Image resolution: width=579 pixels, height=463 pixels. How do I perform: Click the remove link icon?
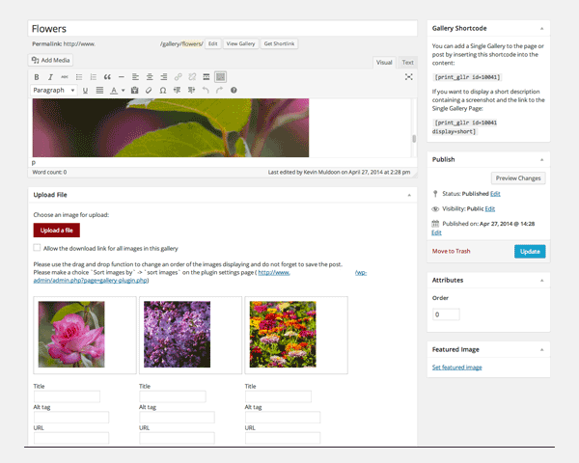click(x=192, y=77)
